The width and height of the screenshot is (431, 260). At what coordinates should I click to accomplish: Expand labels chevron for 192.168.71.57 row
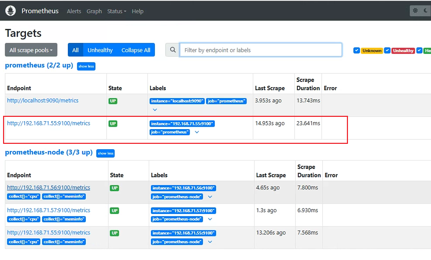[x=210, y=219]
